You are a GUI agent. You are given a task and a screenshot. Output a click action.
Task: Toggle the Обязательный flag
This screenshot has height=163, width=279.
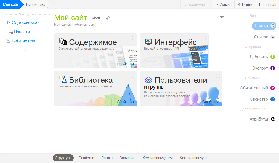point(273,88)
